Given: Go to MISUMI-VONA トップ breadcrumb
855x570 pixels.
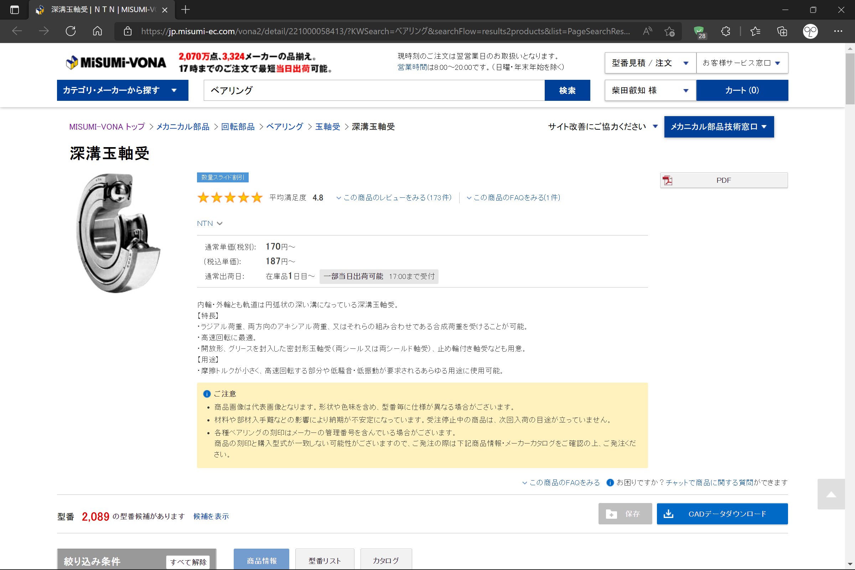Looking at the screenshot, I should [107, 126].
